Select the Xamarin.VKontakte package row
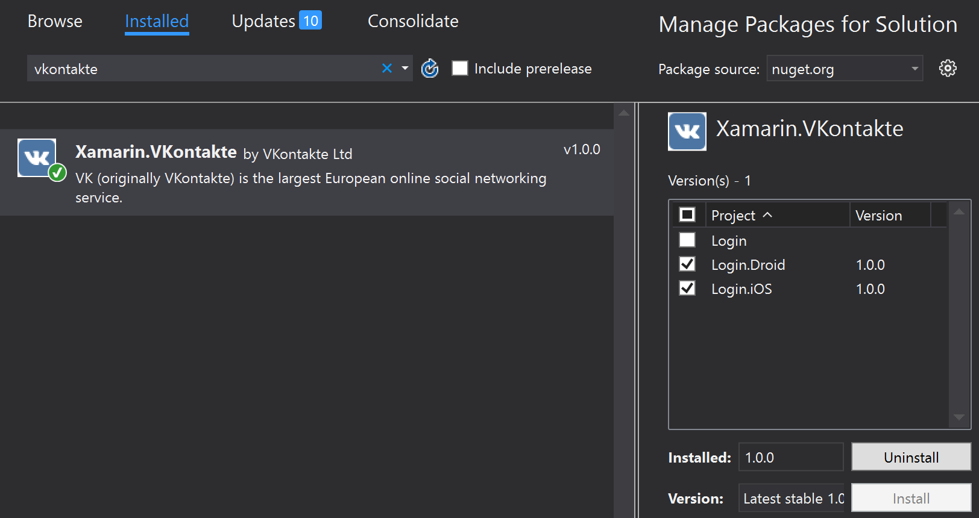 point(307,172)
